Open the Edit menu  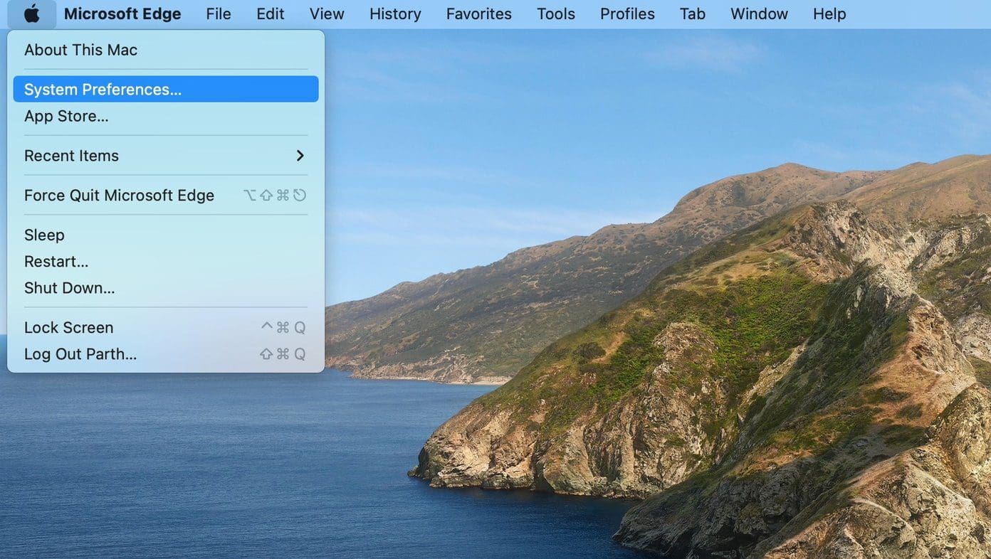pyautogui.click(x=271, y=14)
